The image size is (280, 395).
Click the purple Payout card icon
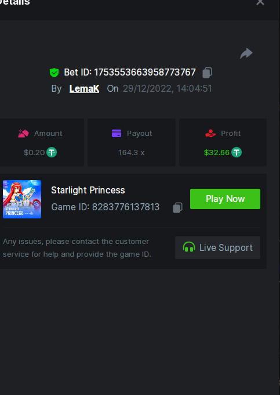click(117, 133)
